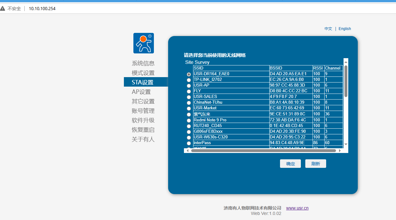Click the USR running-man logo icon
This screenshot has height=220, width=396.
(x=143, y=43)
